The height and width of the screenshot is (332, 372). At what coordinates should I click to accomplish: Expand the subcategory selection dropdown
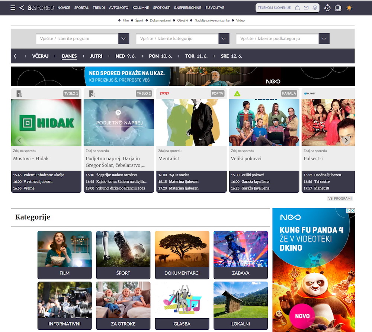[324, 38]
